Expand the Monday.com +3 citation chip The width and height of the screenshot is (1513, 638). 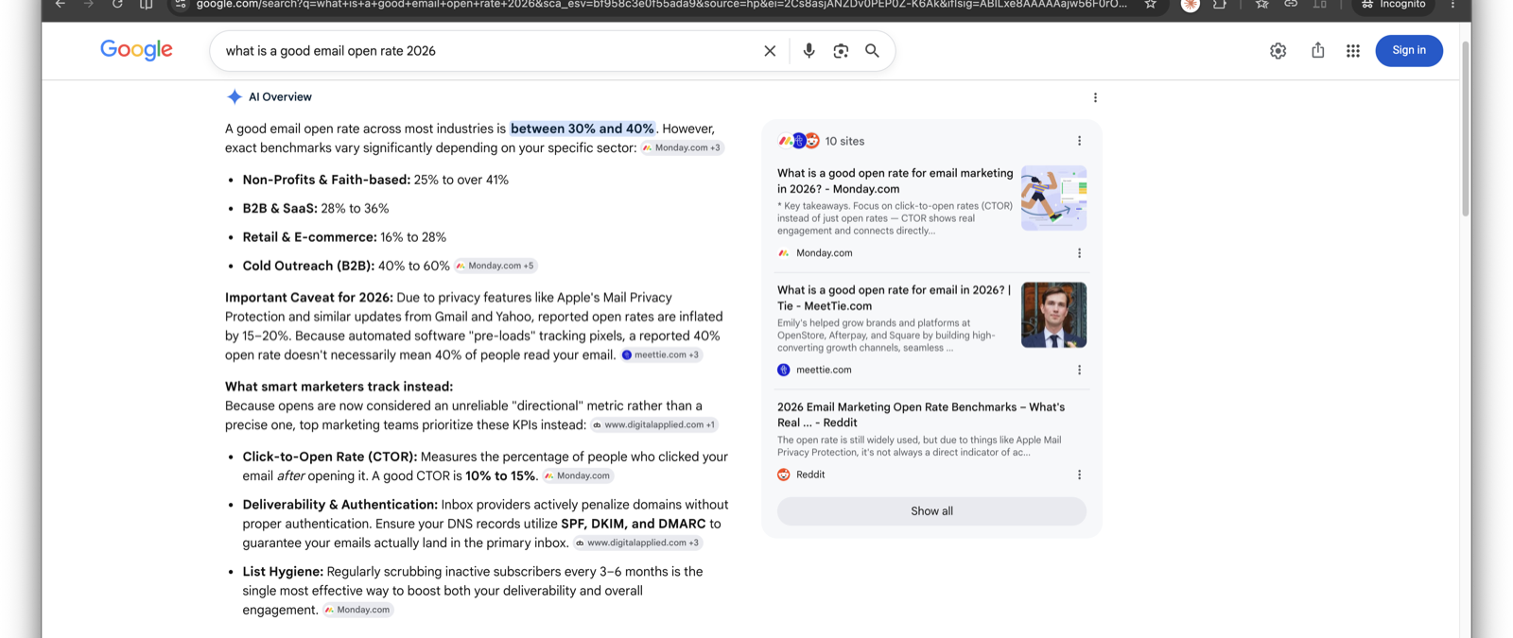(682, 148)
